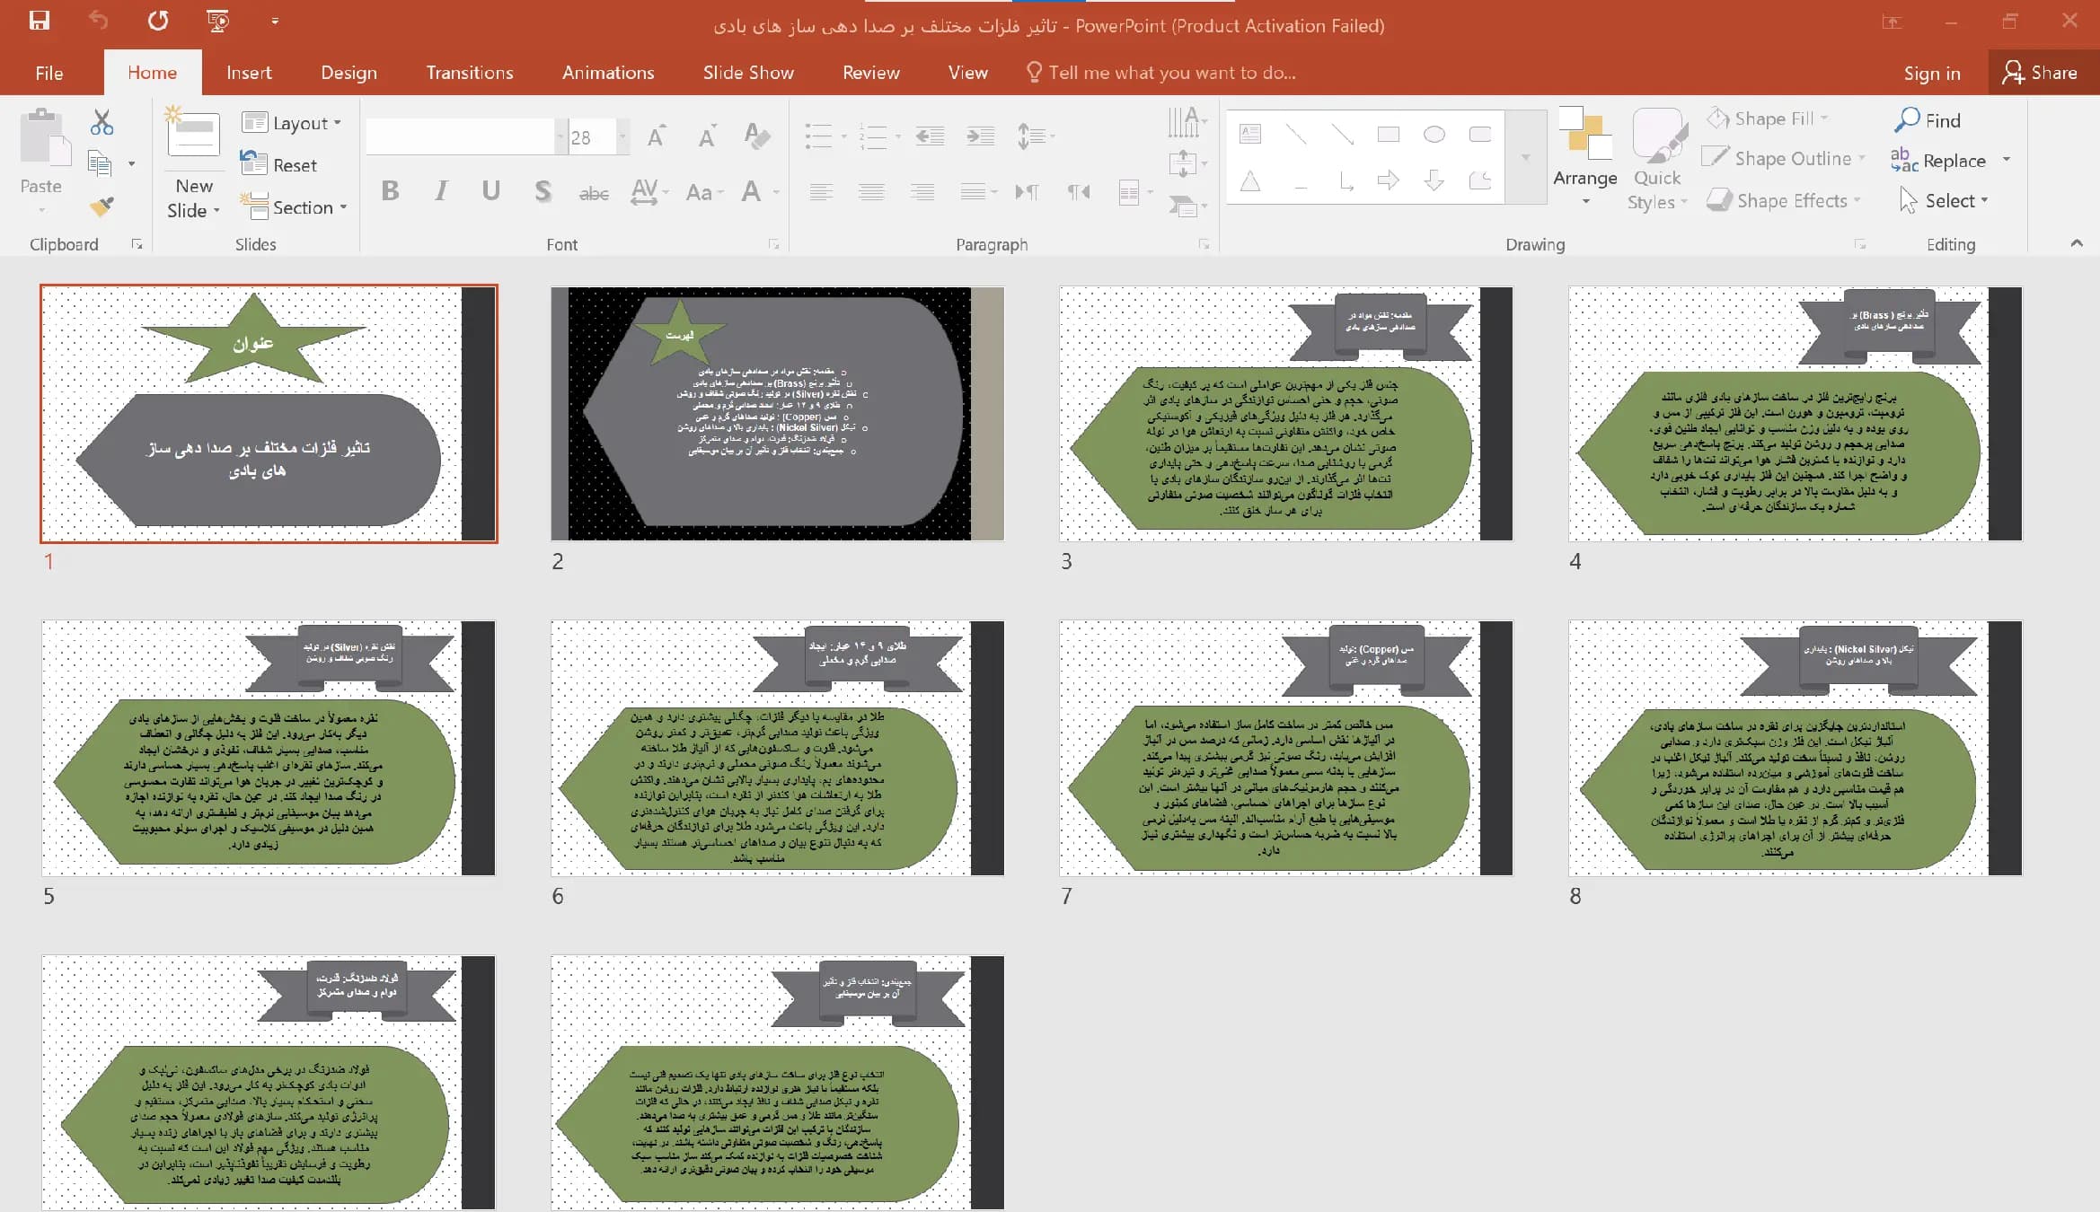
Task: Switch to the Insert tab
Action: (249, 73)
